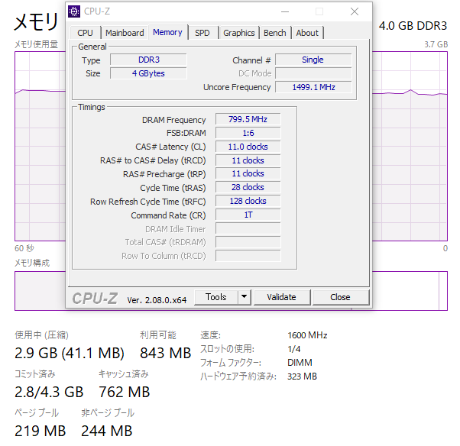Click the memory composition bar

point(410,291)
